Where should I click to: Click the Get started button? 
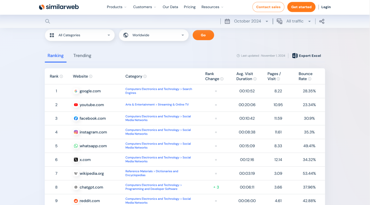click(x=301, y=7)
